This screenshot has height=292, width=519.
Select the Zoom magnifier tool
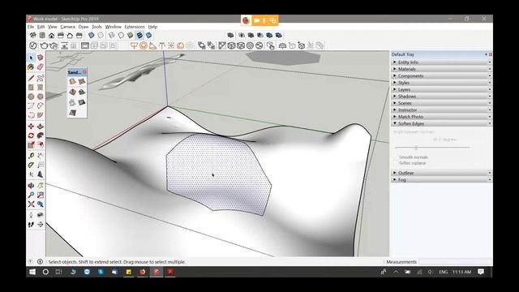tap(31, 195)
